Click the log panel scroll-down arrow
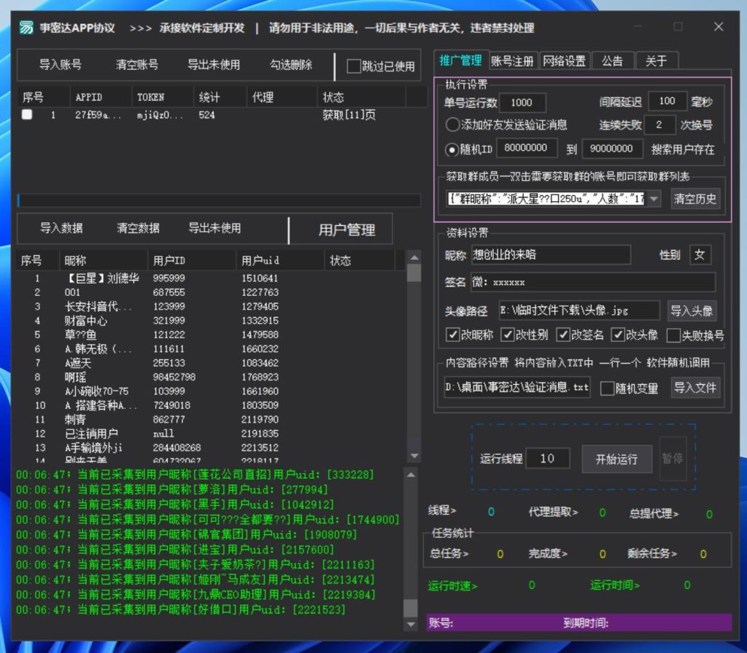 coord(411,625)
